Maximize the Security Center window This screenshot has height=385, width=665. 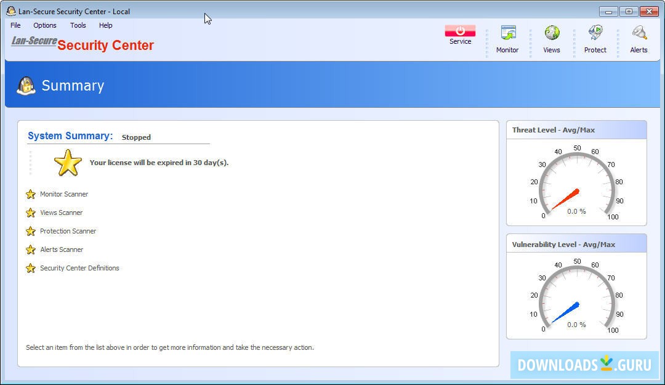tap(629, 12)
